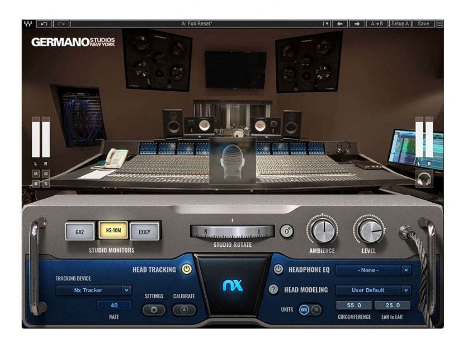The height and width of the screenshot is (347, 463).
Task: Open Head Modeling help question mark
Action: (x=274, y=289)
